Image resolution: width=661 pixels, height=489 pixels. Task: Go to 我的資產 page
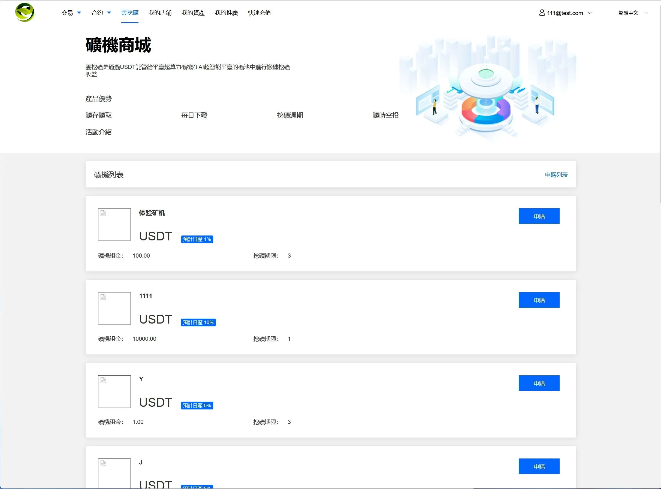click(193, 13)
